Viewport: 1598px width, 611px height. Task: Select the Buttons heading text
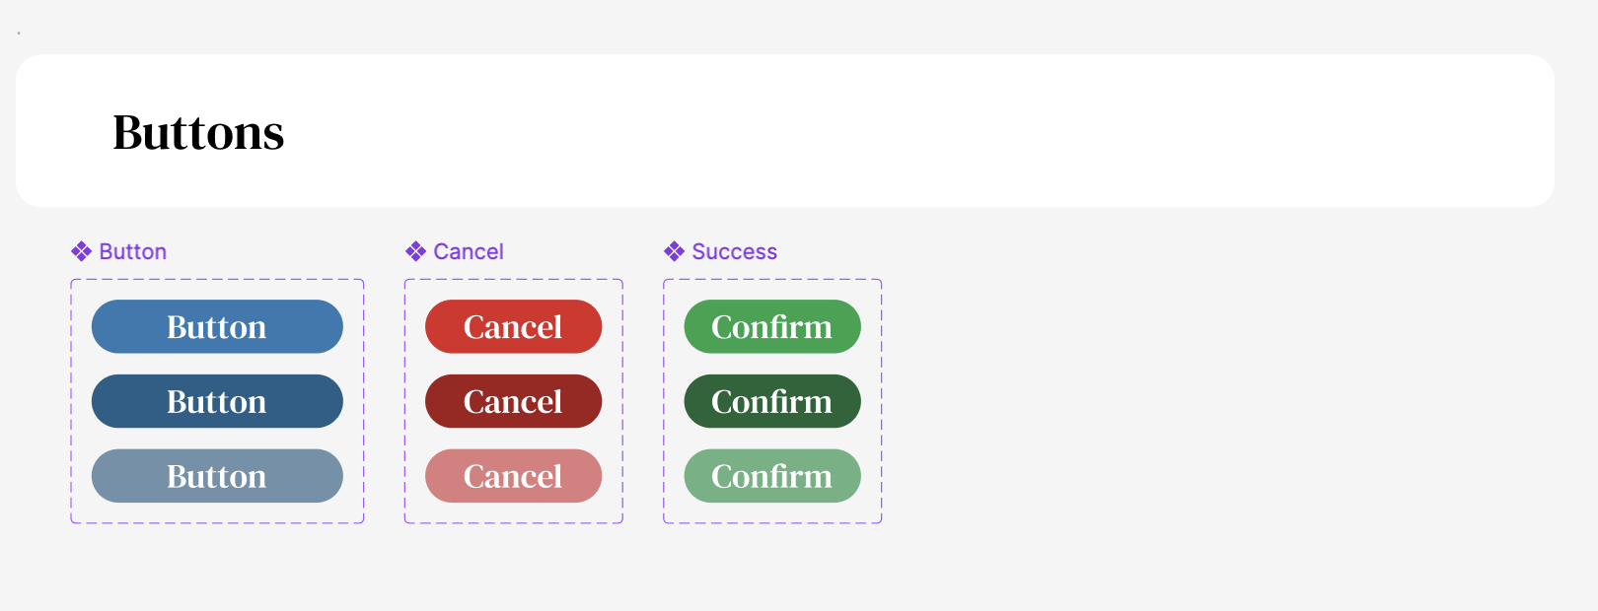[198, 132]
